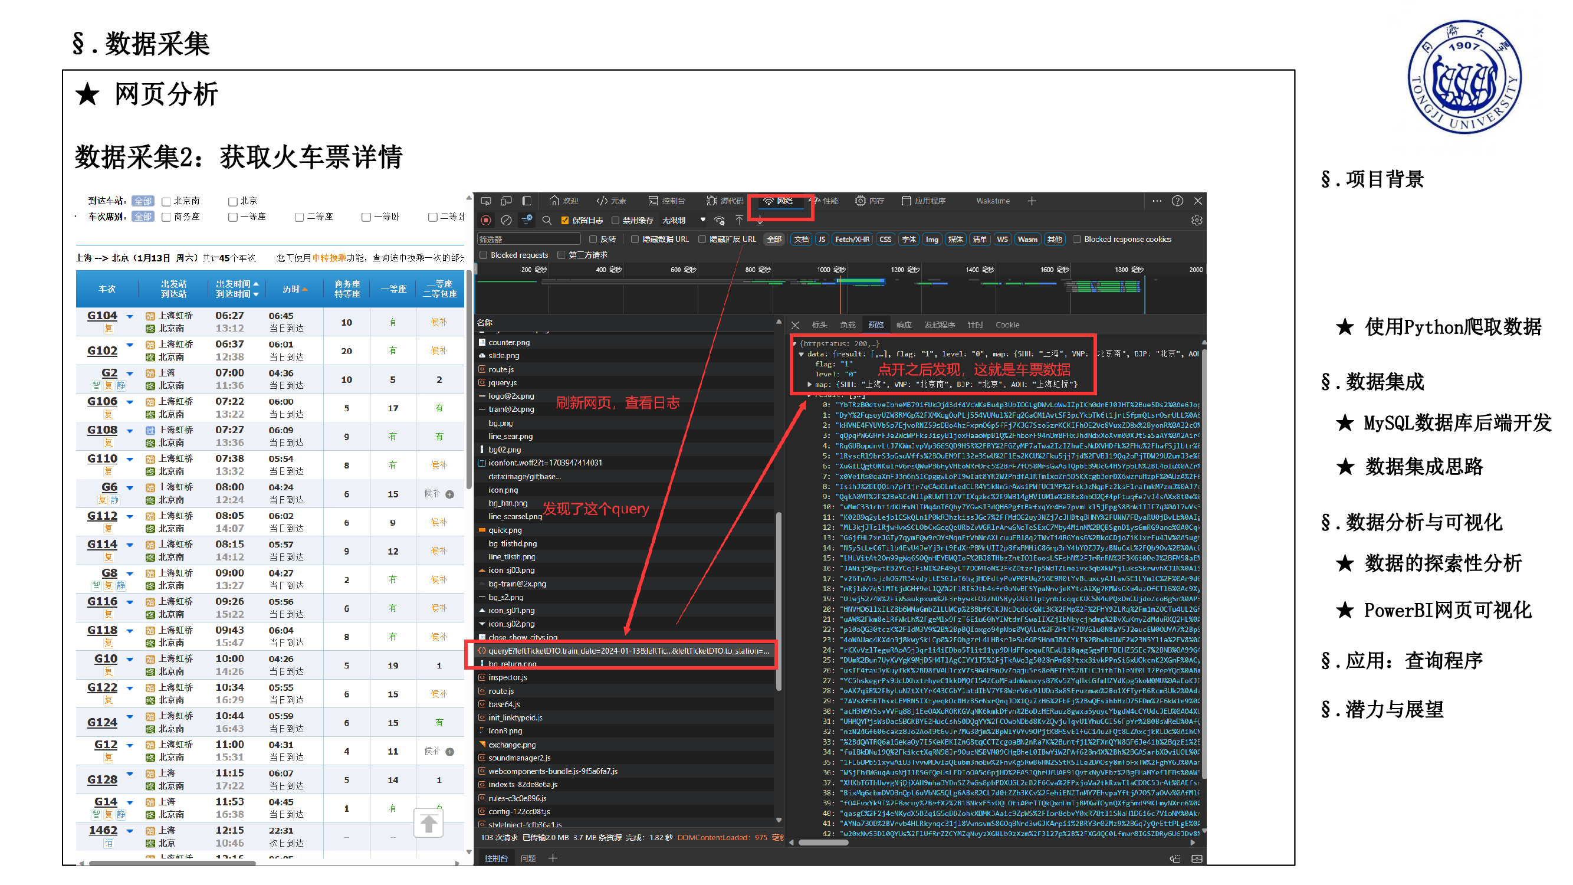The height and width of the screenshot is (885, 1573).
Task: Check the Blocked requests checkbox
Action: coord(484,255)
